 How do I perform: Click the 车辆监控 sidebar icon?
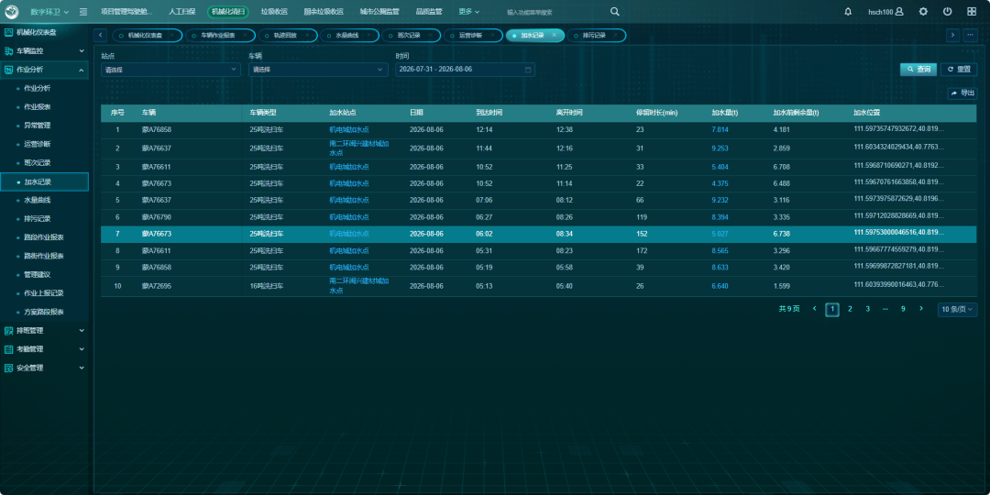(x=9, y=51)
